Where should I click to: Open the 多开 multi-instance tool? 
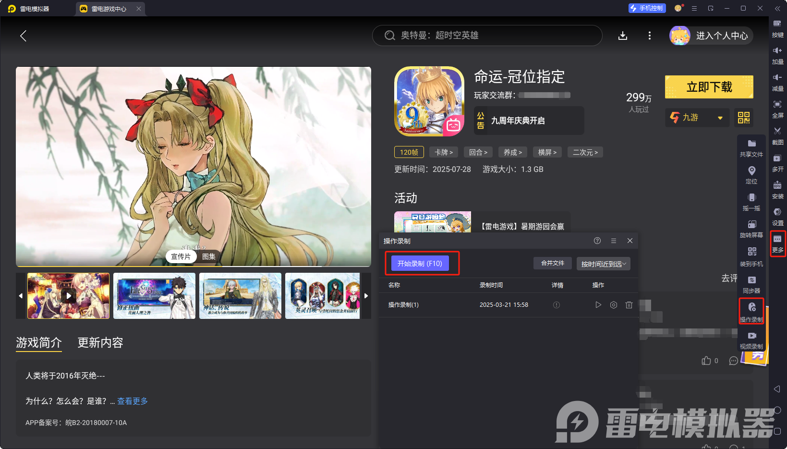(777, 163)
